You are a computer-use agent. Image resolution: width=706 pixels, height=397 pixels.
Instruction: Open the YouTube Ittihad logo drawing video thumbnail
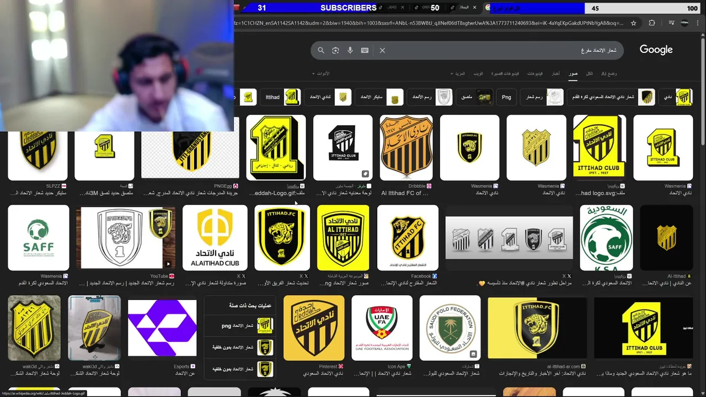(x=126, y=238)
